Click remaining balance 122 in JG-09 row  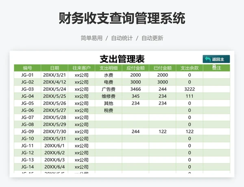(190, 132)
